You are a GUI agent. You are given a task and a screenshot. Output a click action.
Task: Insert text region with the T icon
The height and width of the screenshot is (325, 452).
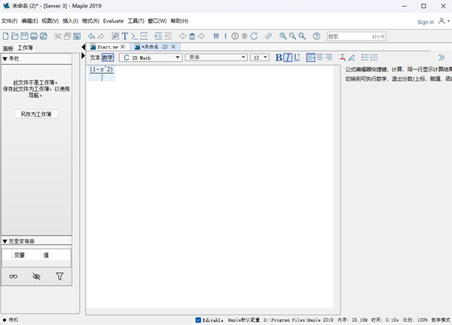pyautogui.click(x=125, y=36)
